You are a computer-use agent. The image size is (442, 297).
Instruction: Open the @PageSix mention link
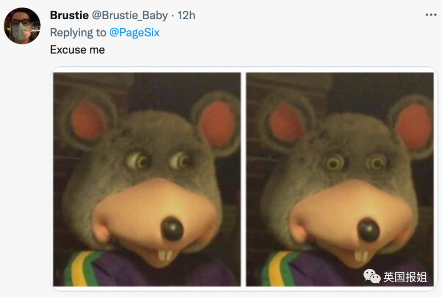pyautogui.click(x=134, y=33)
